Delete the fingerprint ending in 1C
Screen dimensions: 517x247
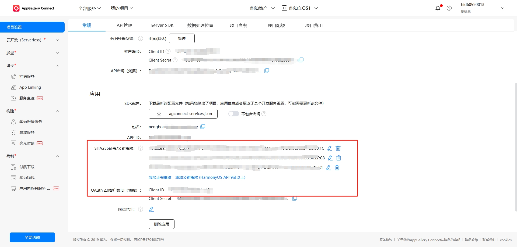coord(338,148)
